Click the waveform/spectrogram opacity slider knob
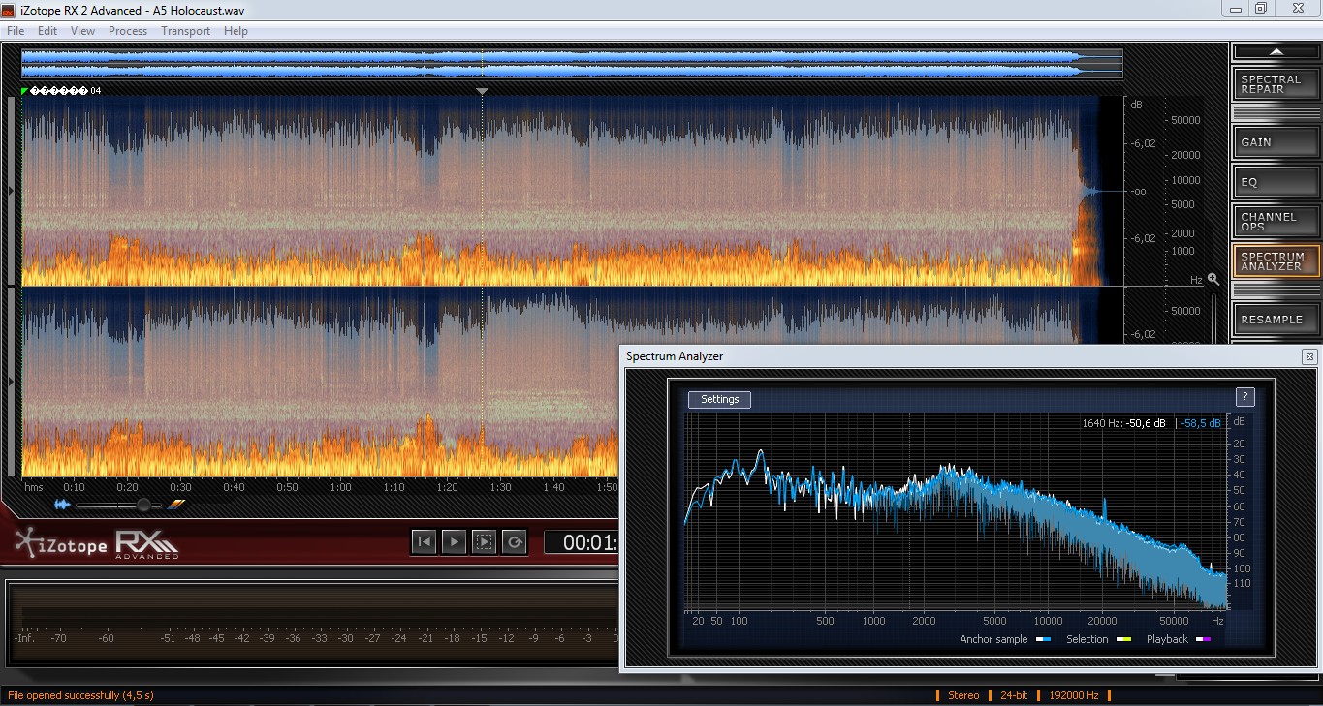This screenshot has height=706, width=1323. click(143, 505)
